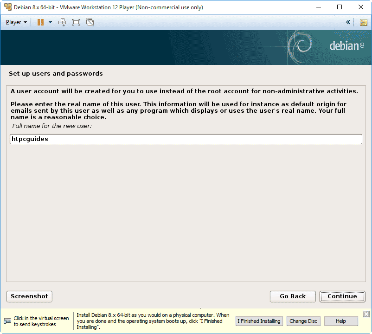Click I Finished Installing
This screenshot has height=334, width=372.
coord(259,321)
